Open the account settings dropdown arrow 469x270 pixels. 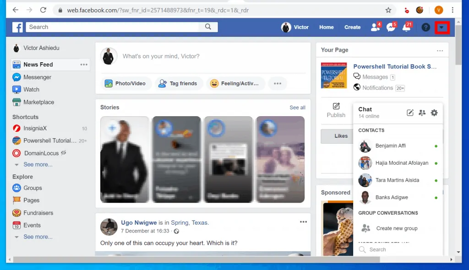click(442, 27)
